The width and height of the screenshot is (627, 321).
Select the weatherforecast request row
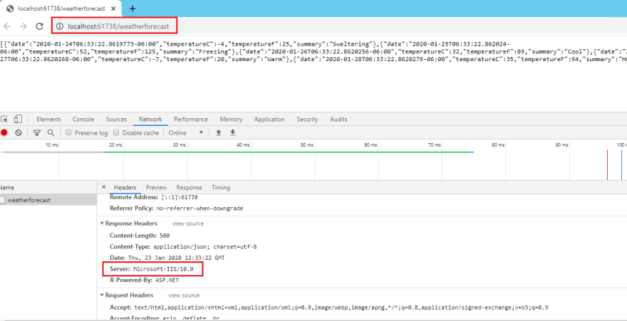pos(28,200)
